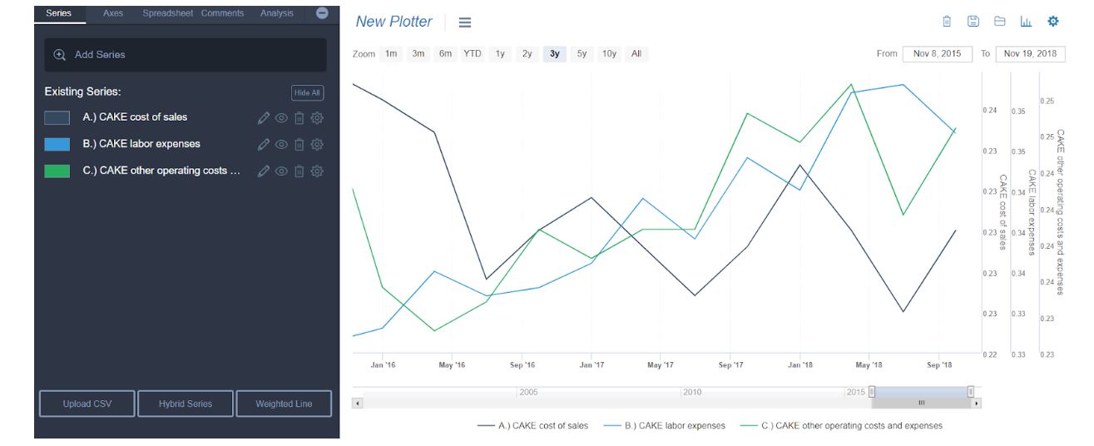Select the 5y zoom range button
1094x446 pixels.
click(x=582, y=53)
